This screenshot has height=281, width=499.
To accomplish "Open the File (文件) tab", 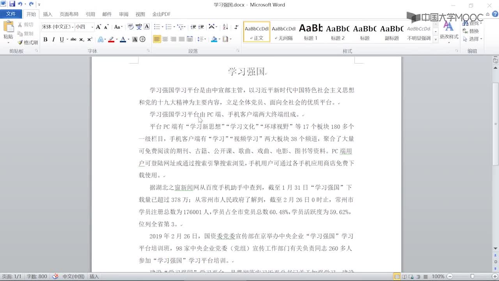I will point(11,14).
